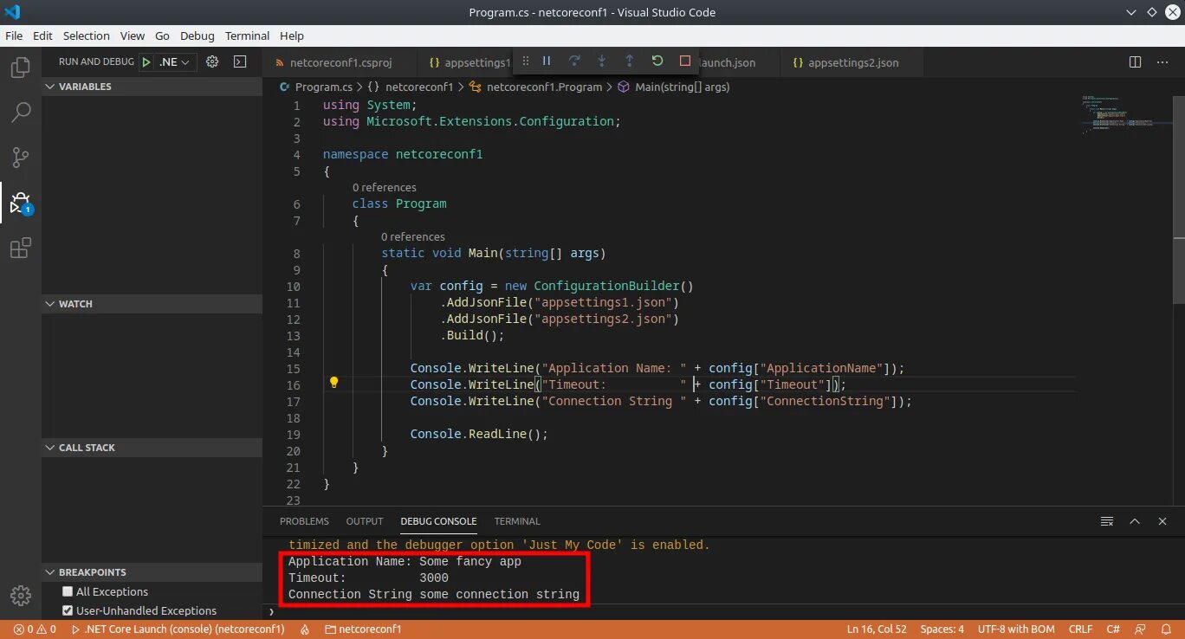
Task: Open launch.json with the gear icon
Action: (x=212, y=61)
